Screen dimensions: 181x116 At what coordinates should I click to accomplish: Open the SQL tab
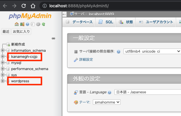pos(106,22)
